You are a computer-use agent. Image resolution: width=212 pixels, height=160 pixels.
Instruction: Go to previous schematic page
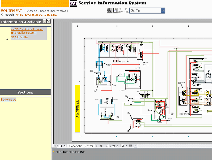(x=65, y=146)
